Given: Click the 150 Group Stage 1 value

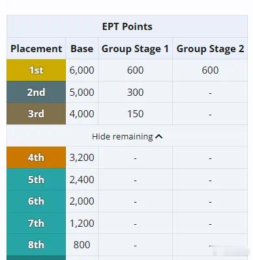Looking at the screenshot, I should (x=135, y=114).
